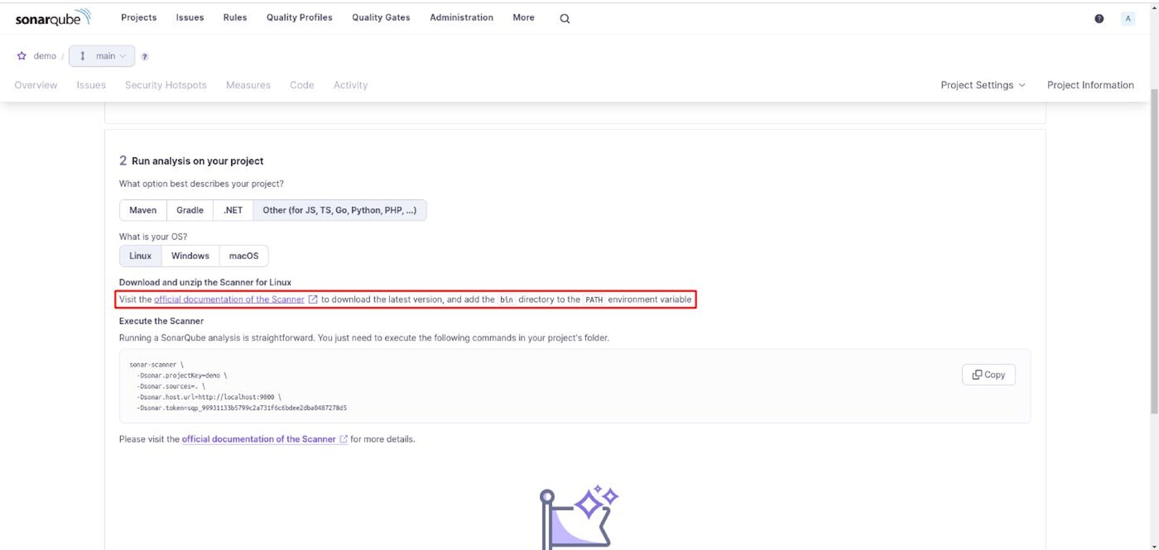Select Gradle build option
Image resolution: width=1159 pixels, height=550 pixels.
pos(190,210)
